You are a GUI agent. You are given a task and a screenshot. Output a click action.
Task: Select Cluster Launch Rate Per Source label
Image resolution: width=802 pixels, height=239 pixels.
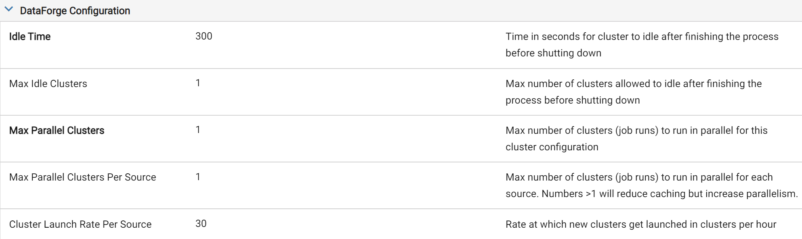[80, 224]
